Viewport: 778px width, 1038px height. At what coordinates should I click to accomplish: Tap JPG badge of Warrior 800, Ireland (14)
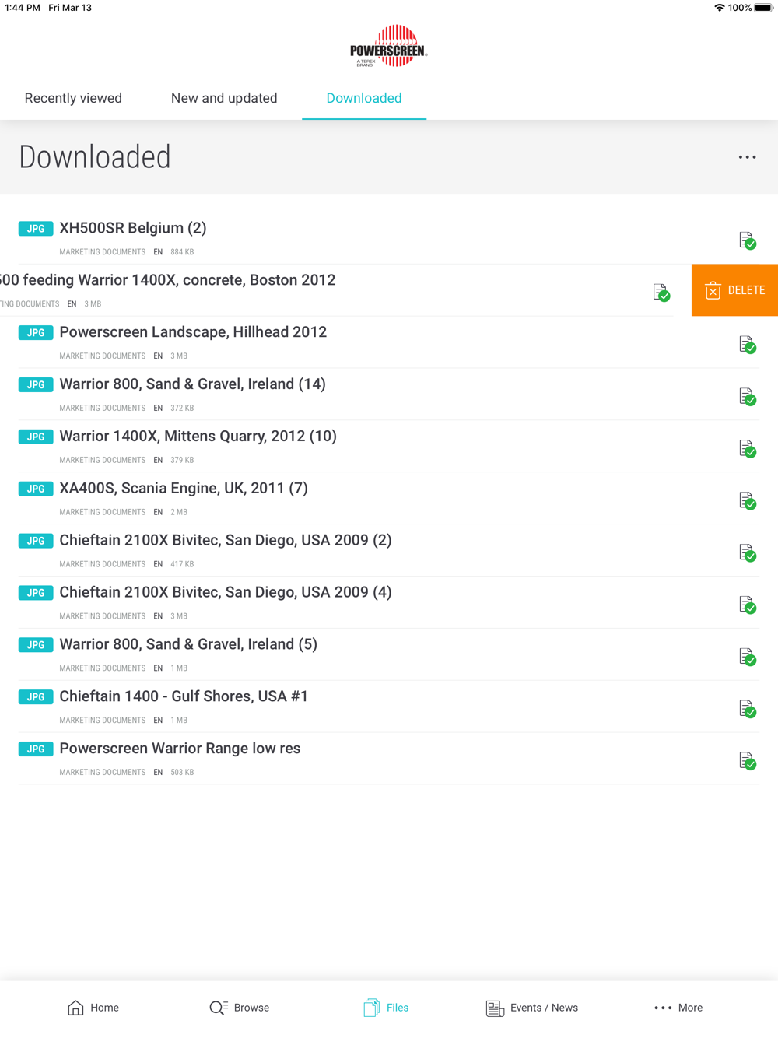click(x=36, y=385)
